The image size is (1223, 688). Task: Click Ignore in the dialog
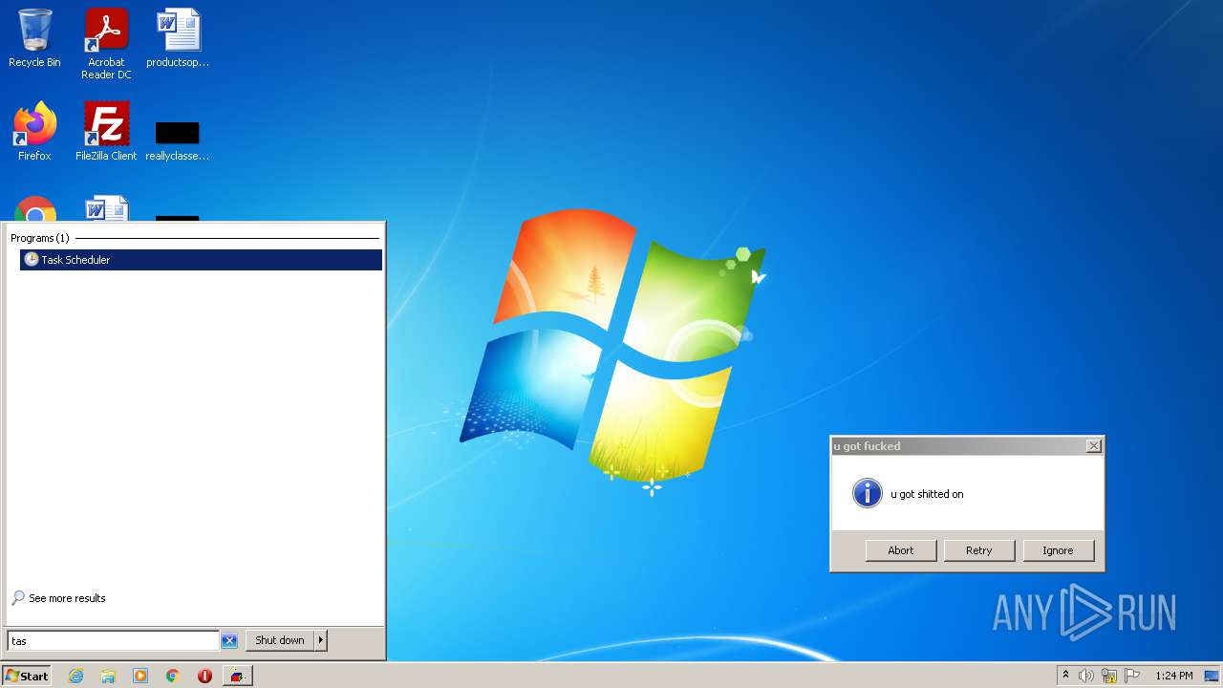pos(1058,550)
